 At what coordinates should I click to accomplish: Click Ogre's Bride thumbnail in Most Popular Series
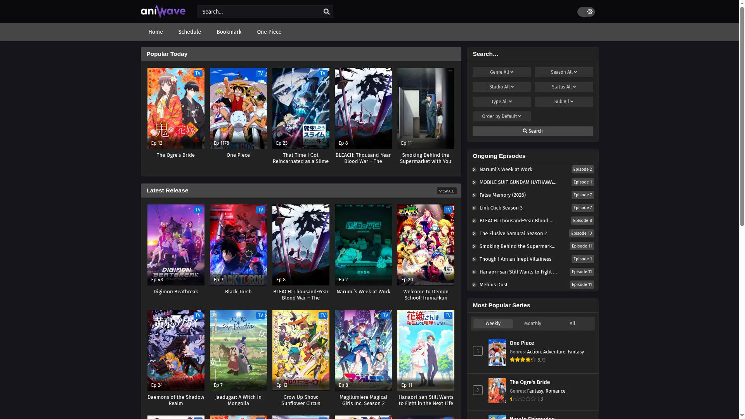tap(497, 391)
